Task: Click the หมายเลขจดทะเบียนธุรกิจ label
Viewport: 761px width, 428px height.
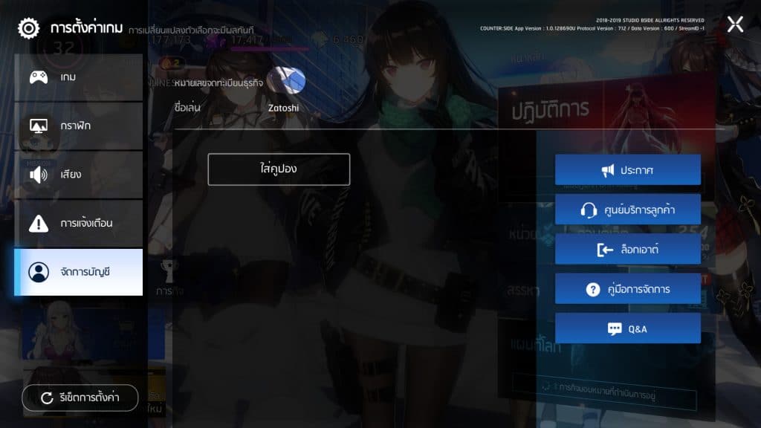Action: (x=219, y=83)
